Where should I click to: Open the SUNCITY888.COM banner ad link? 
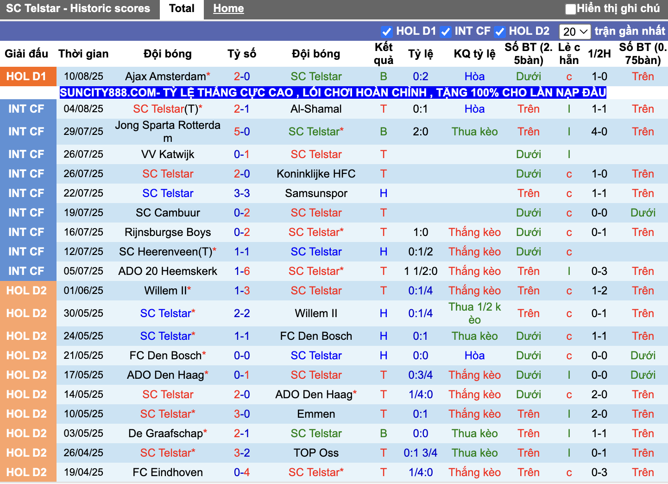click(333, 93)
